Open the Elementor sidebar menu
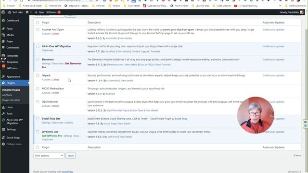This screenshot has height=173, width=308. (12, 56)
